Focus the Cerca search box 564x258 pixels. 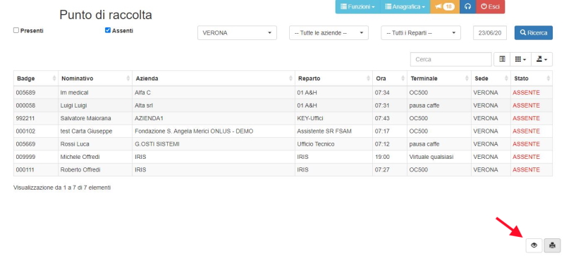451,59
